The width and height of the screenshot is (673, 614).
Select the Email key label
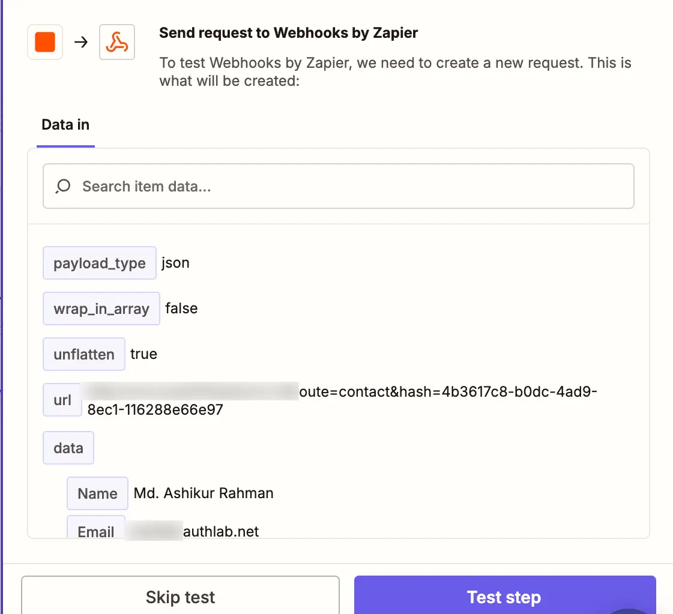point(95,528)
